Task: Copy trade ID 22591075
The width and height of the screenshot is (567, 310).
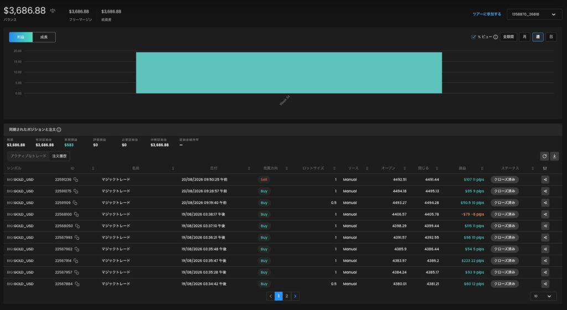Action: point(76,191)
